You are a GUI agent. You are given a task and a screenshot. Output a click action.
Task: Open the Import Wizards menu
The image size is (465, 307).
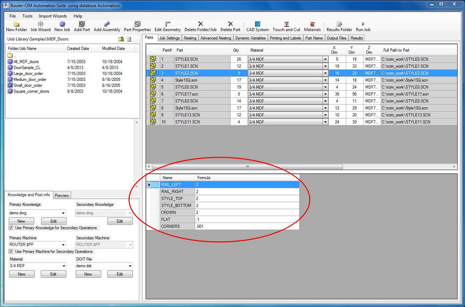pyautogui.click(x=53, y=16)
